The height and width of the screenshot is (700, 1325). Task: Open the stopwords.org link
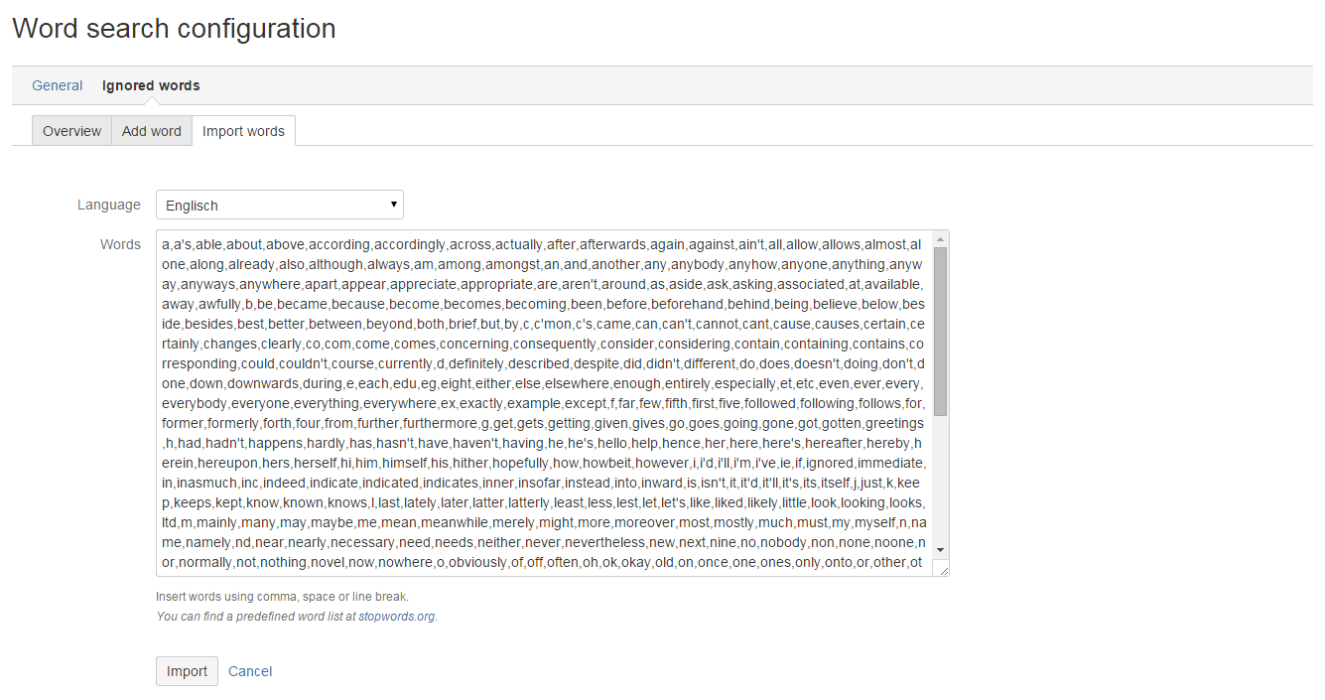(397, 617)
